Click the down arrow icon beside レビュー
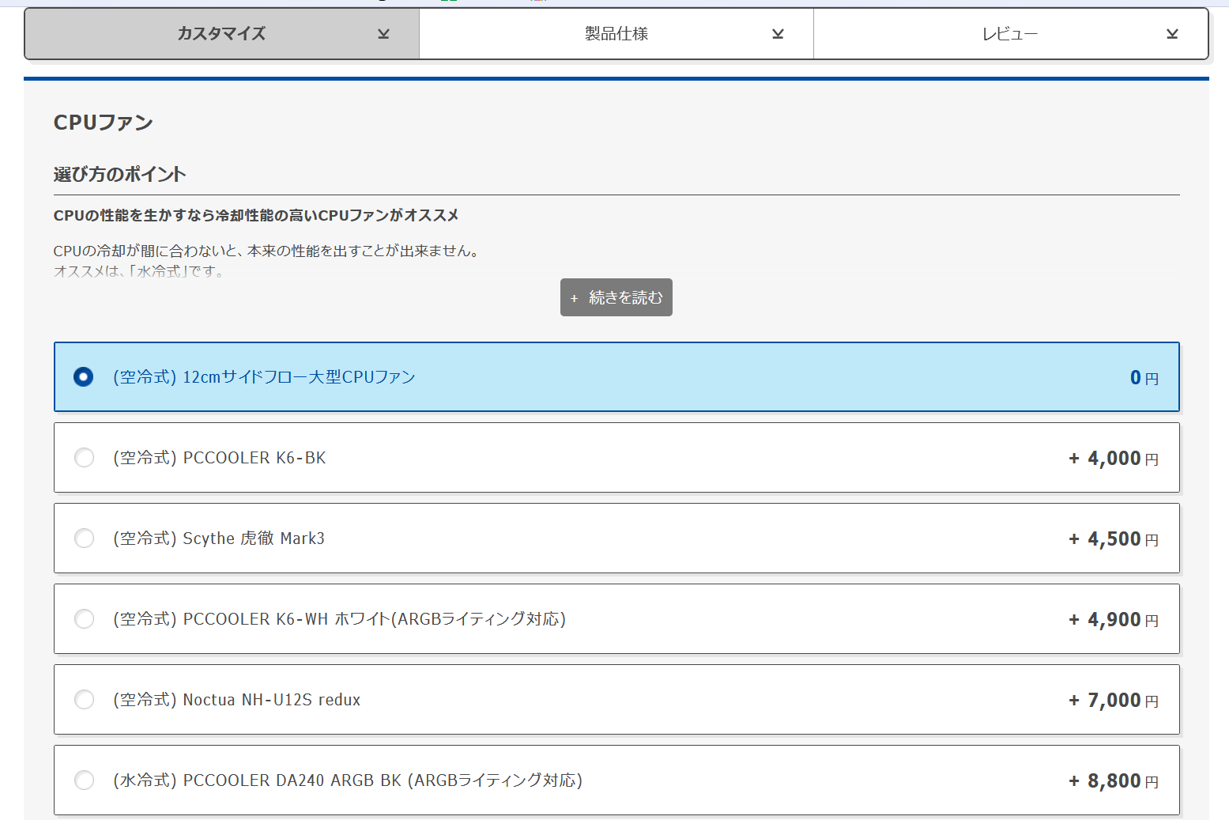Viewport: 1229px width, 820px height. point(1172,34)
